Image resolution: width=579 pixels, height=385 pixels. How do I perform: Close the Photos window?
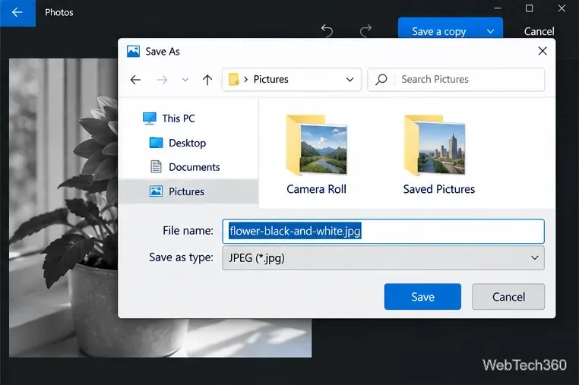pos(562,8)
